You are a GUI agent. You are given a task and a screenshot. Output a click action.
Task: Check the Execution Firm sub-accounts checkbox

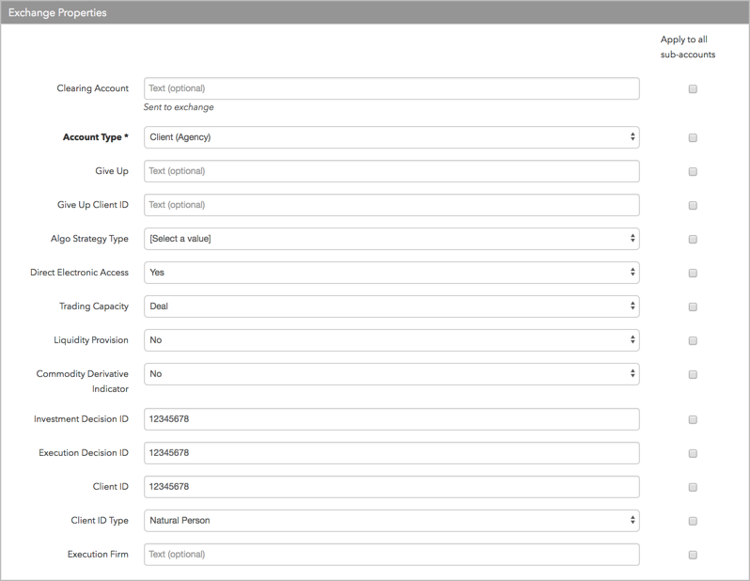click(693, 556)
